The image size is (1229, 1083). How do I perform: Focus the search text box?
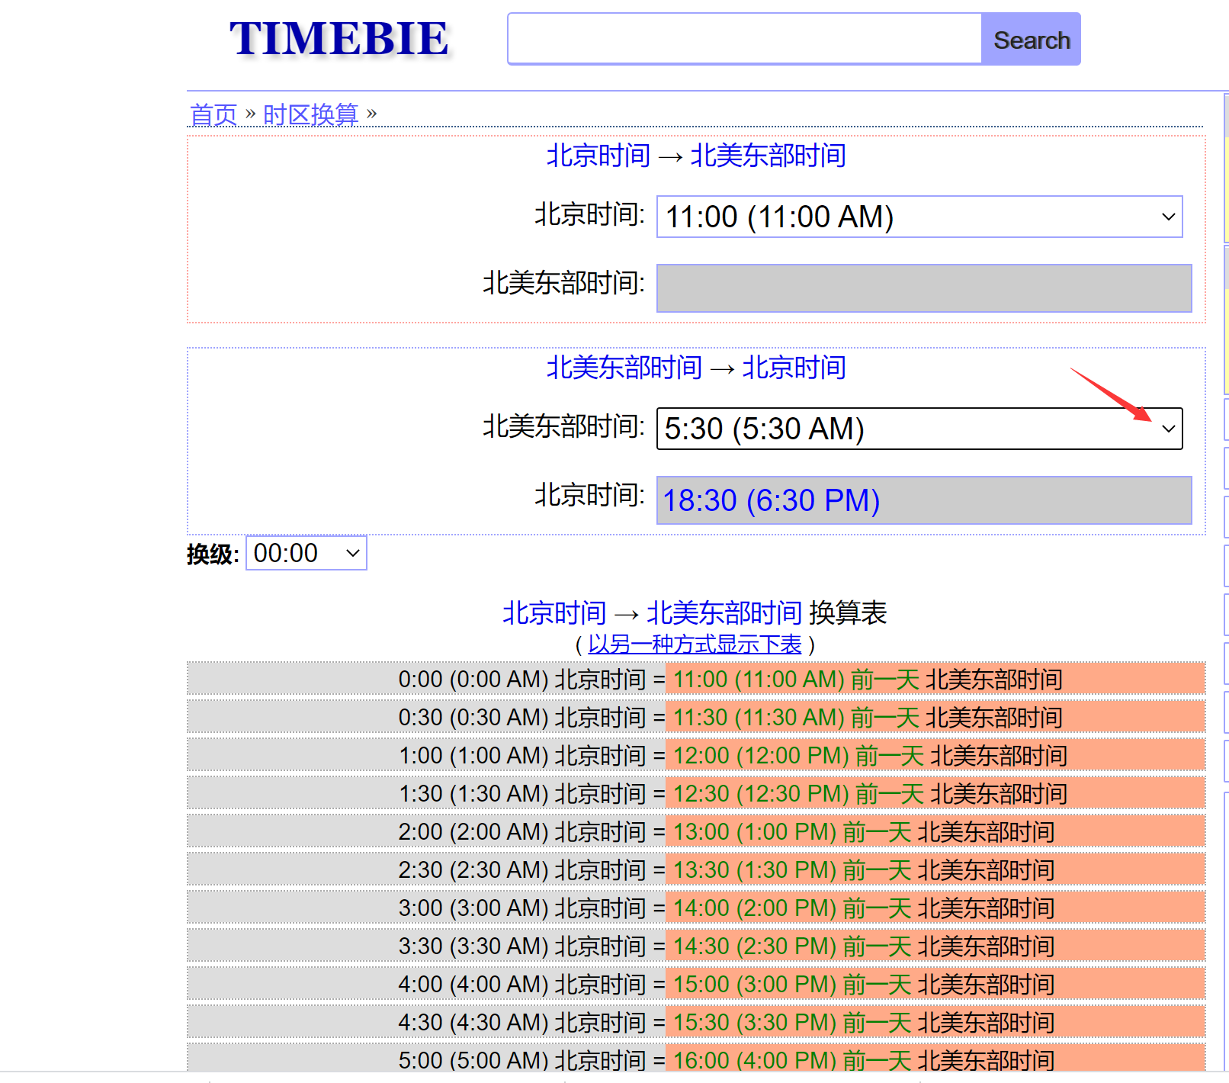[x=744, y=39]
